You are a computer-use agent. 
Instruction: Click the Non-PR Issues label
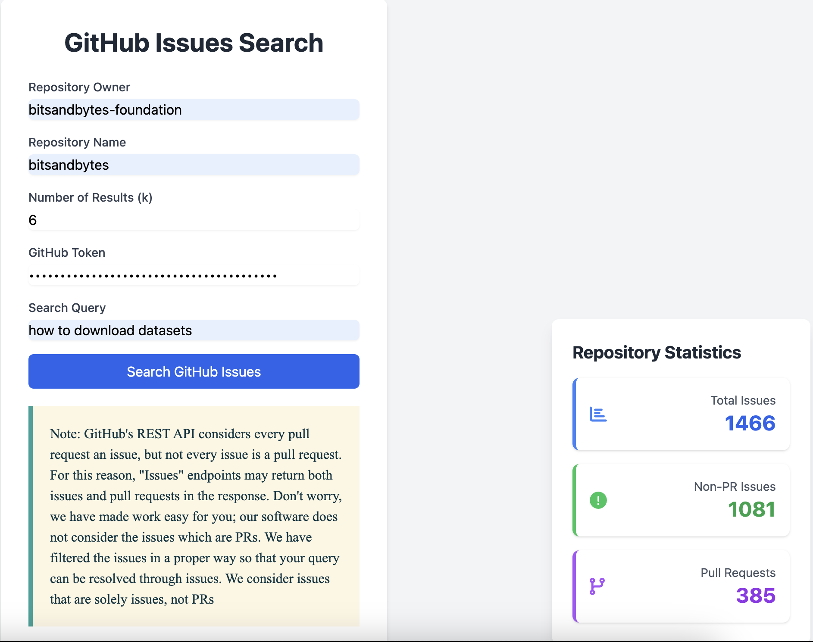(735, 486)
